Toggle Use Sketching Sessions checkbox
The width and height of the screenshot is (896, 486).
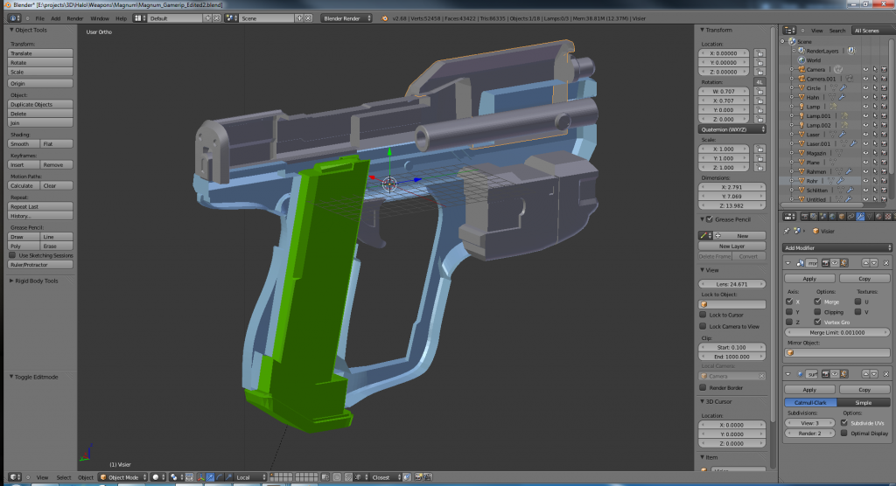pyautogui.click(x=12, y=255)
